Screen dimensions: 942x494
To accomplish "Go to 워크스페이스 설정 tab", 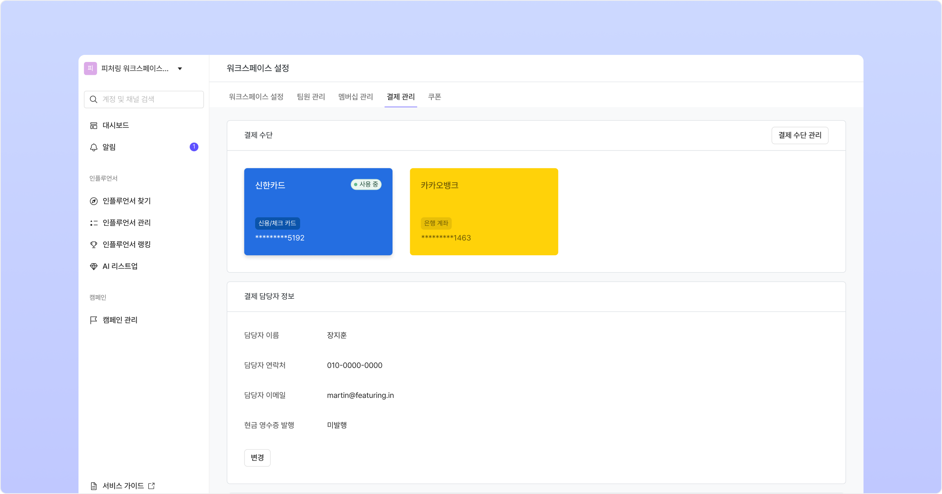I will [256, 96].
